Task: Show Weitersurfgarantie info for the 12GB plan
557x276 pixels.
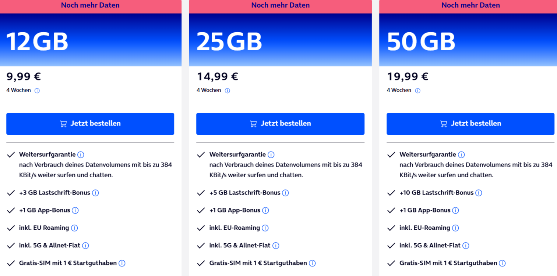Action: click(x=81, y=155)
